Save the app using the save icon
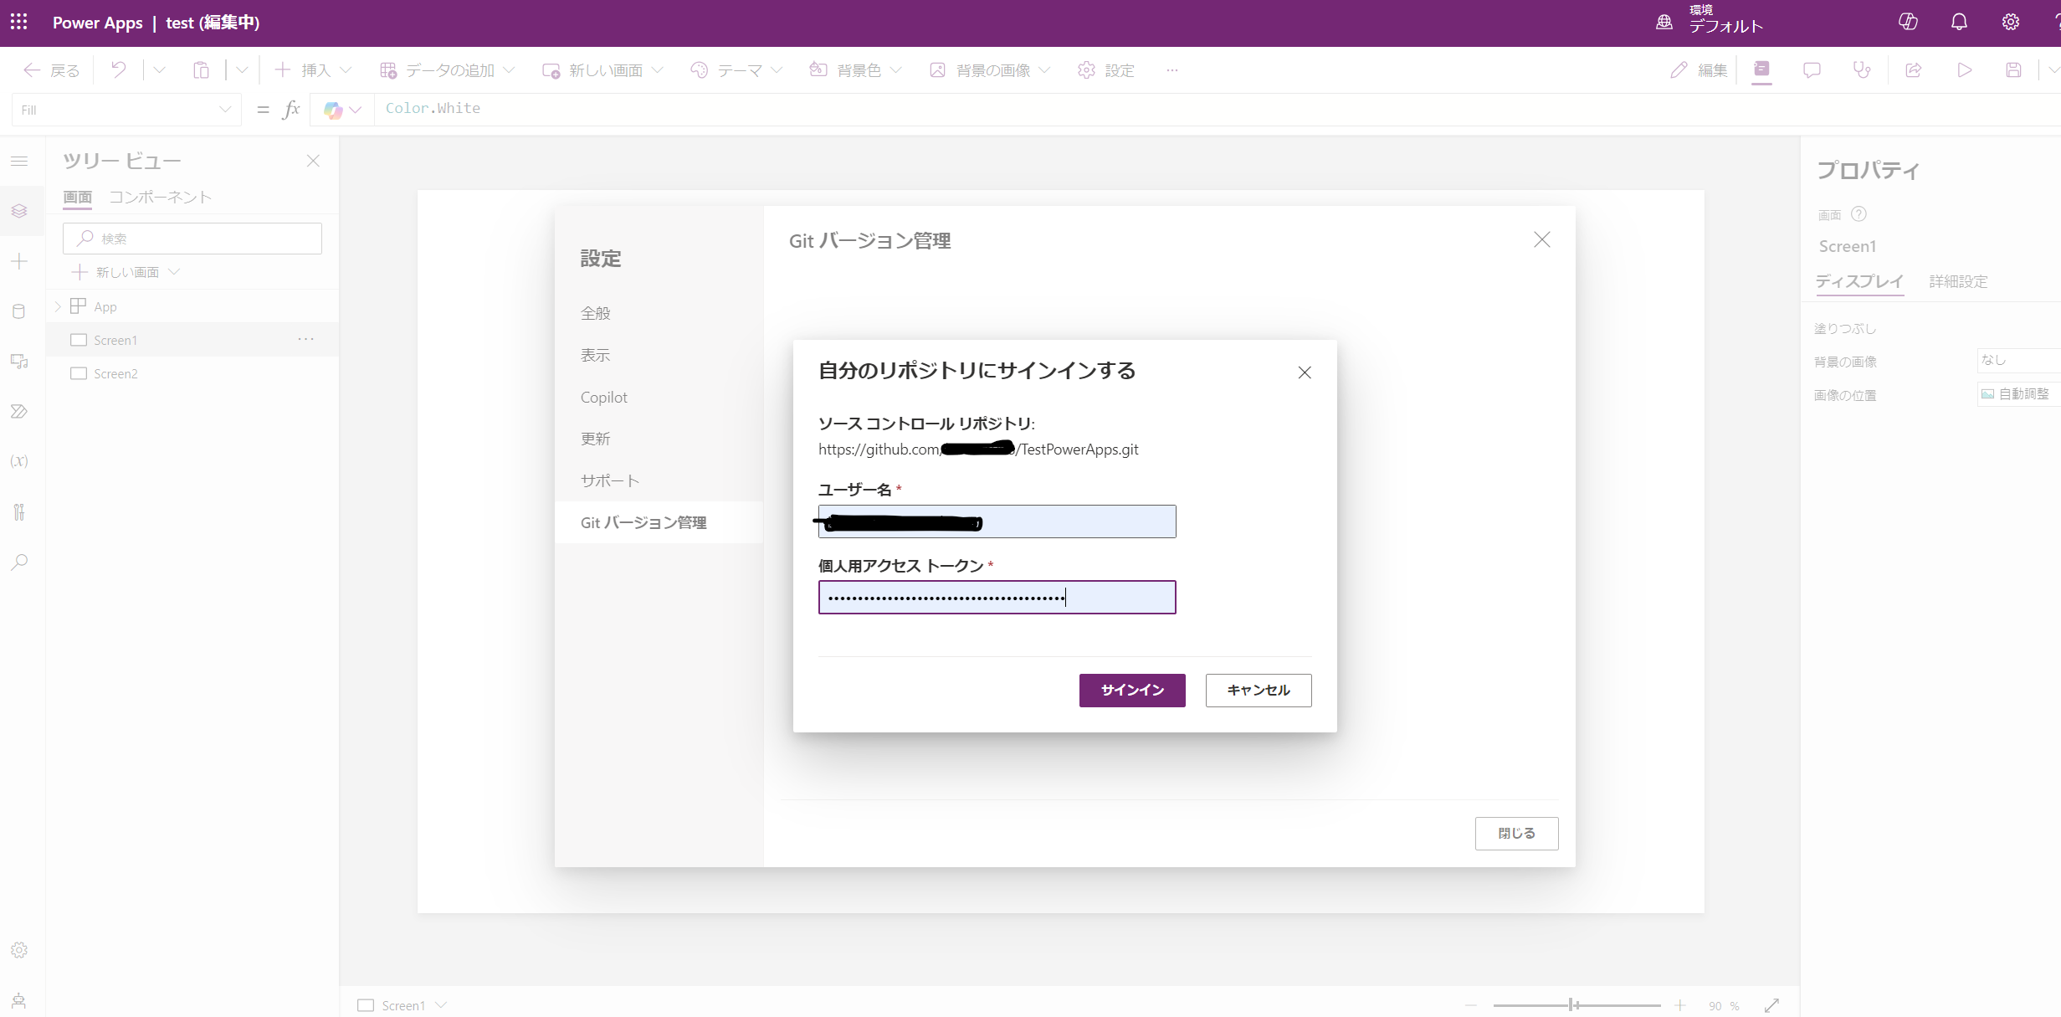The width and height of the screenshot is (2061, 1017). 2013,70
